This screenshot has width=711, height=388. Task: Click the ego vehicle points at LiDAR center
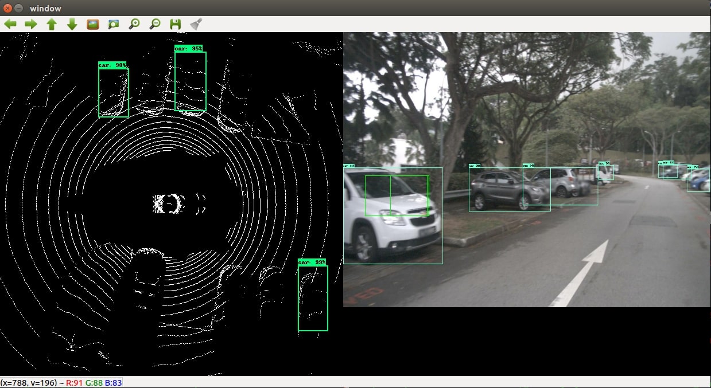[172, 203]
